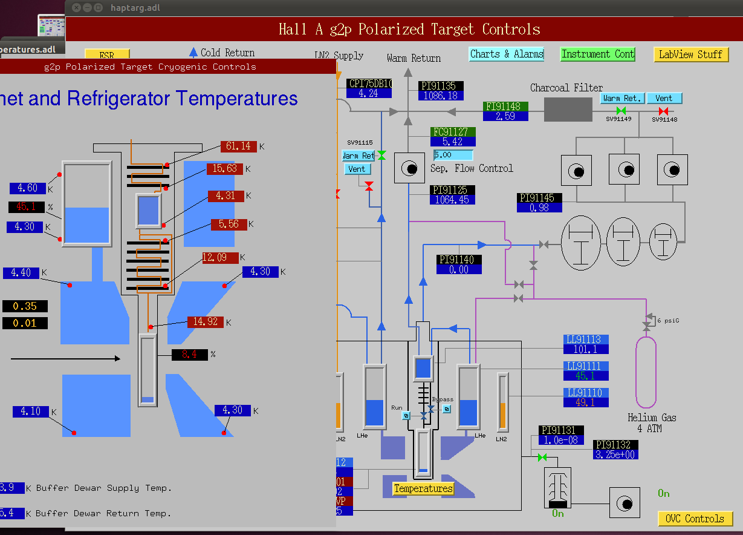The height and width of the screenshot is (535, 743).
Task: Open the Temperatures related display button
Action: (423, 488)
